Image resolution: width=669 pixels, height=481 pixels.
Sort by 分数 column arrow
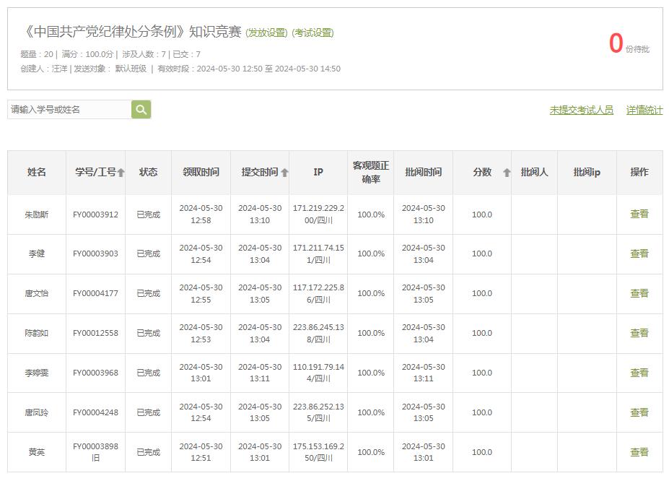click(507, 173)
